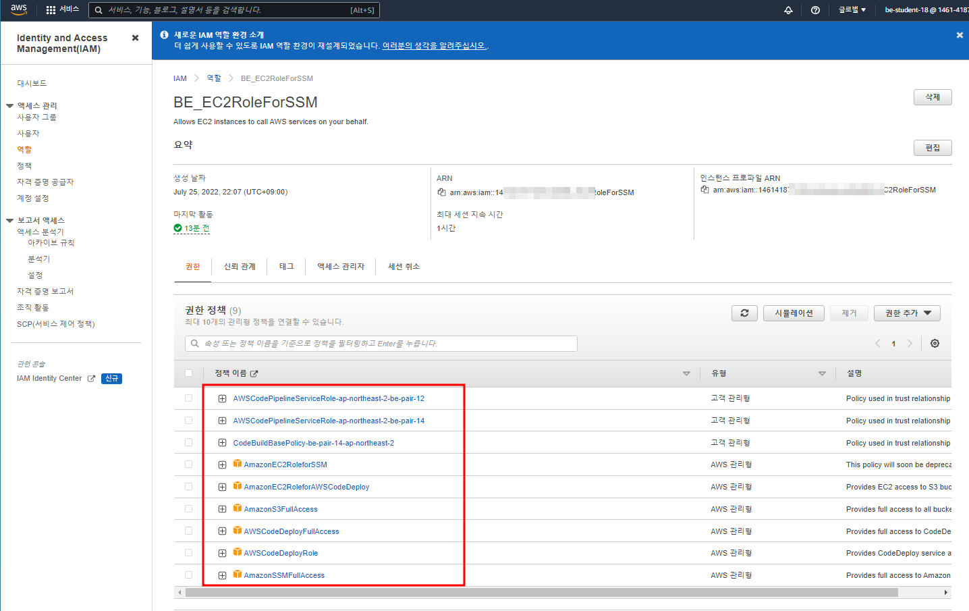Check the box for AmazonEC2RoleforAWSCodeDeploy row
The height and width of the screenshot is (611, 969).
pyautogui.click(x=188, y=487)
